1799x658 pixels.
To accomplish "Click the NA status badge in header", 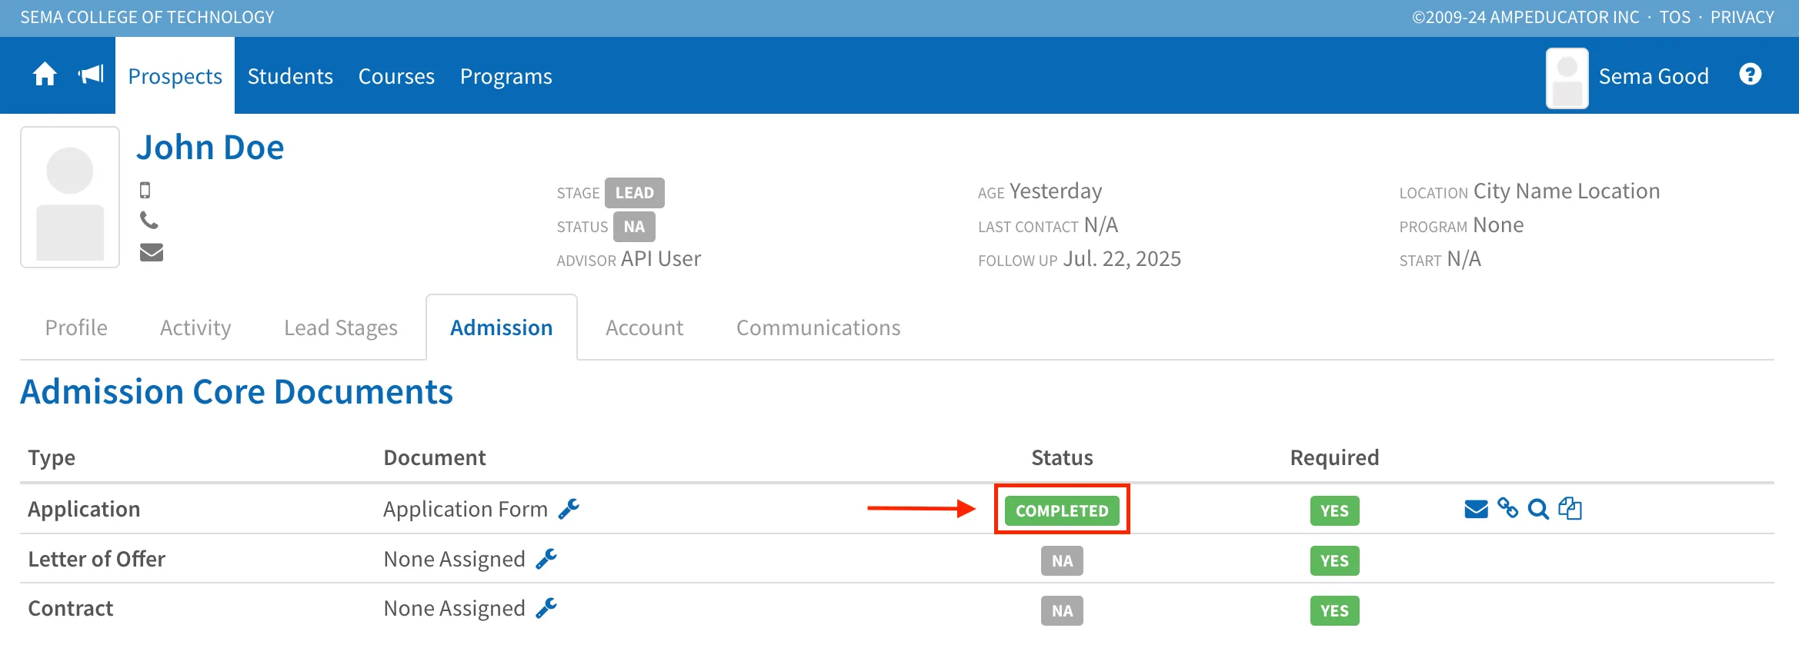I will (634, 227).
